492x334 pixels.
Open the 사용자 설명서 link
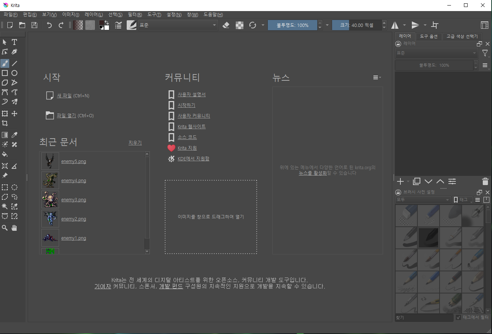192,94
